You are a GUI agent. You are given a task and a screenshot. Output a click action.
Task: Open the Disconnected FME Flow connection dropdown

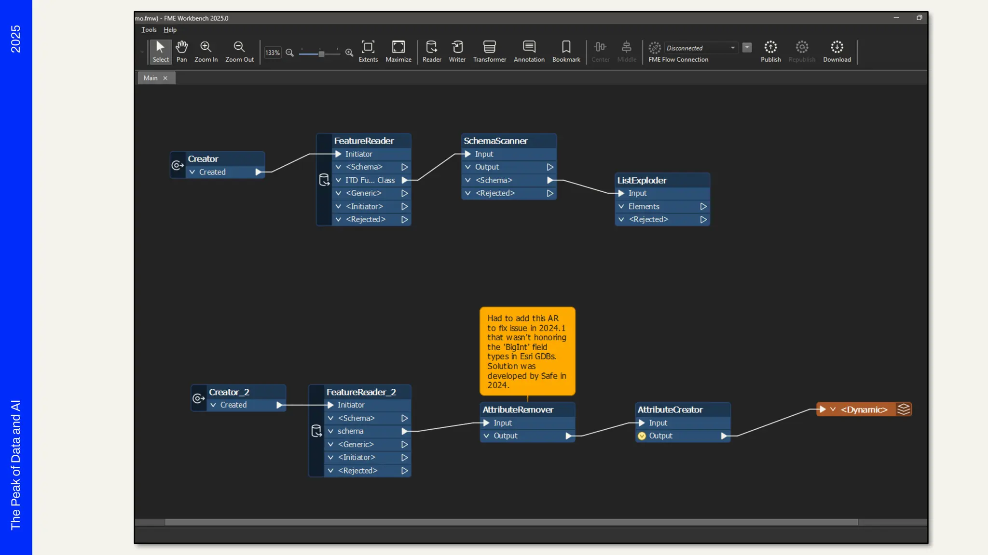(732, 48)
